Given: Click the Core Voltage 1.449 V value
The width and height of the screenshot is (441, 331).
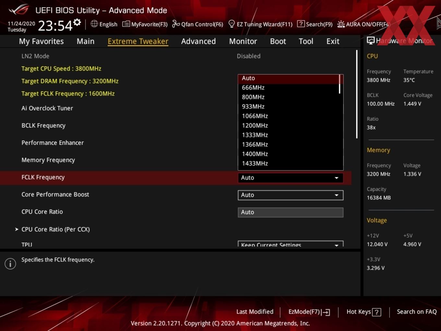Looking at the screenshot, I should 412,104.
